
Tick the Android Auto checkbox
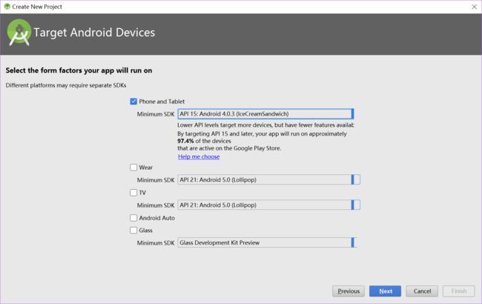133,218
